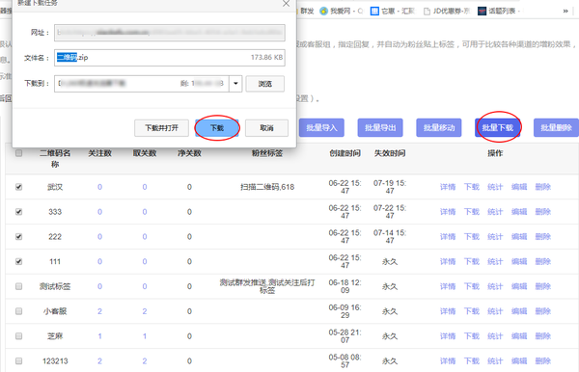Click the 失效时间 column header

click(390, 153)
